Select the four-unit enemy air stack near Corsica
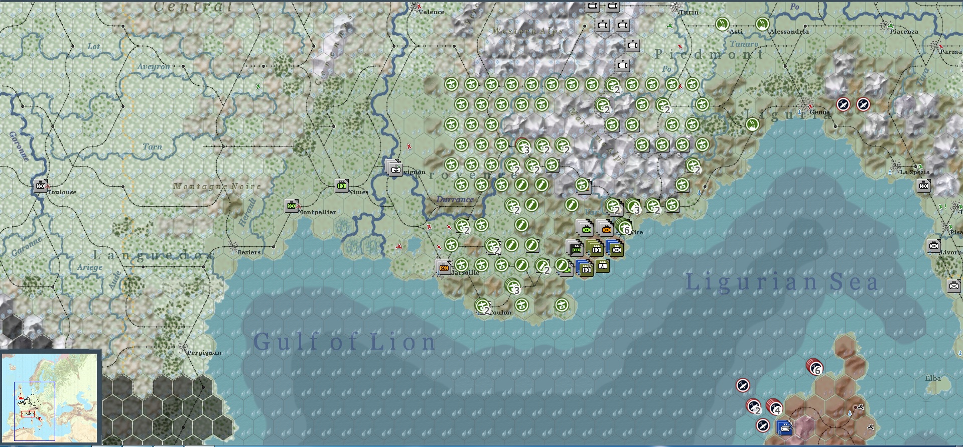963x447 pixels. 774,407
